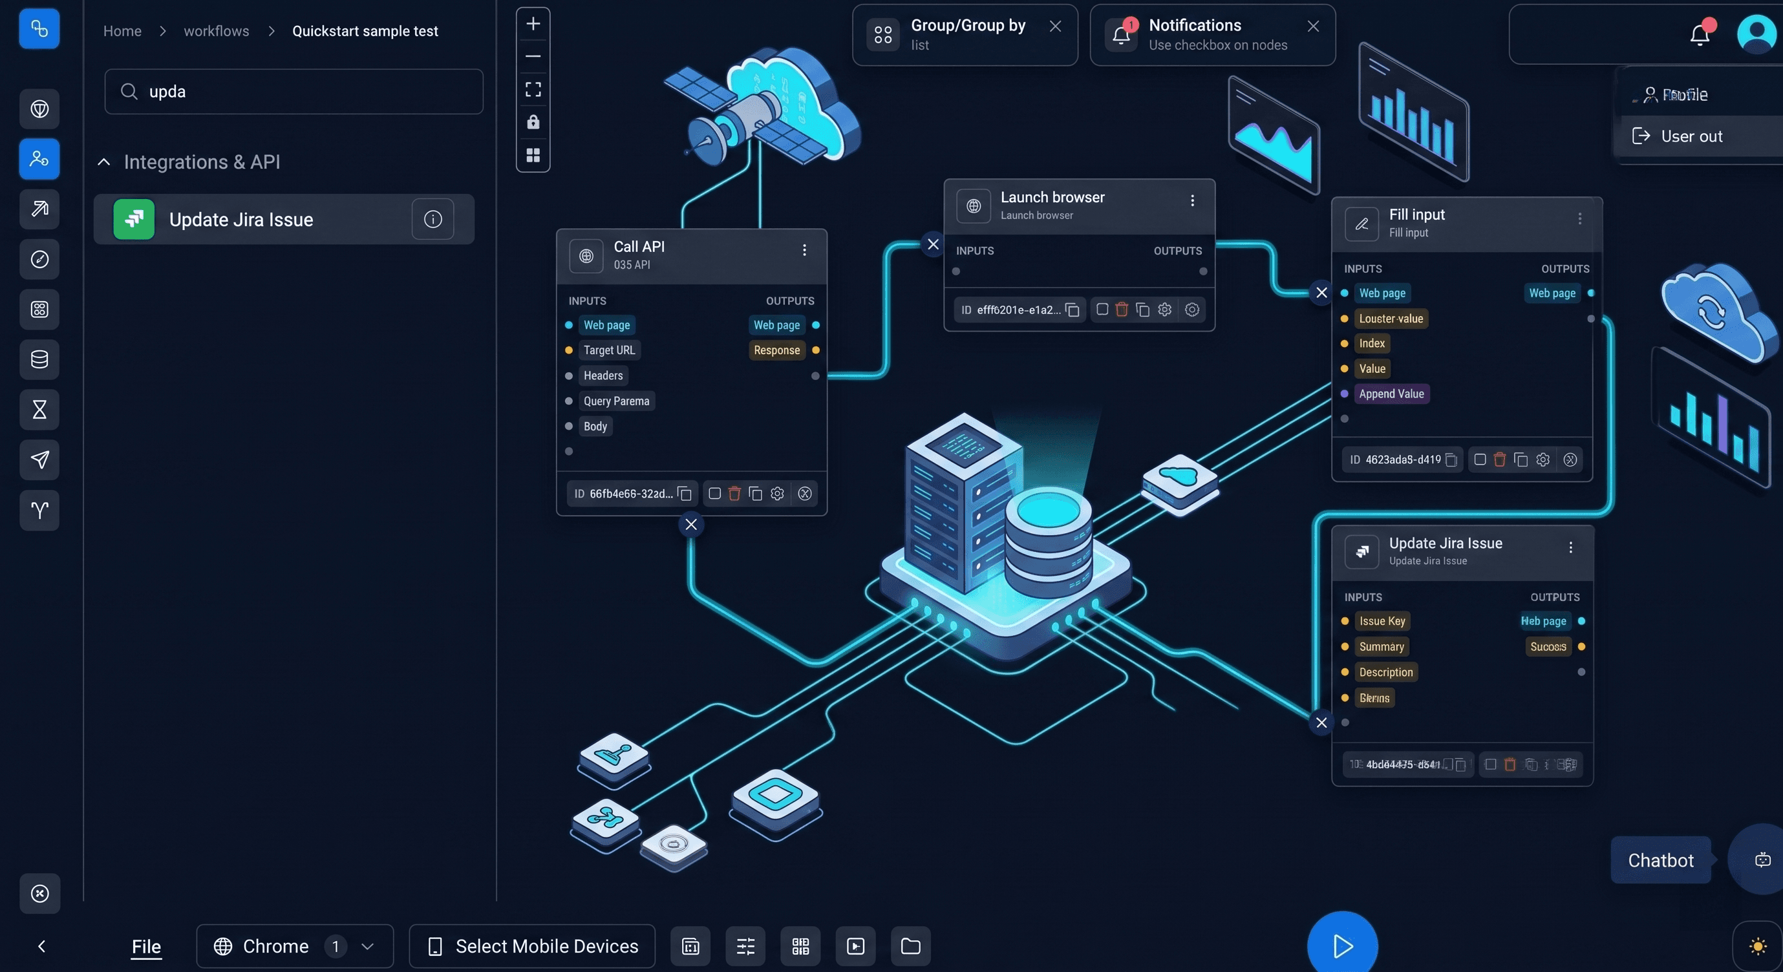
Task: Open the database panel from the sidebar
Action: pyautogui.click(x=39, y=359)
